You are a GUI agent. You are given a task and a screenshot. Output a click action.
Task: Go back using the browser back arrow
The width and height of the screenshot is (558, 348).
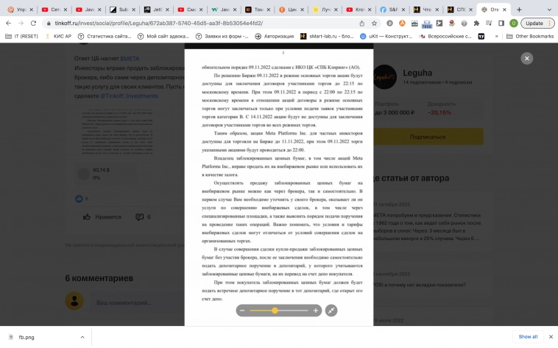(7, 23)
